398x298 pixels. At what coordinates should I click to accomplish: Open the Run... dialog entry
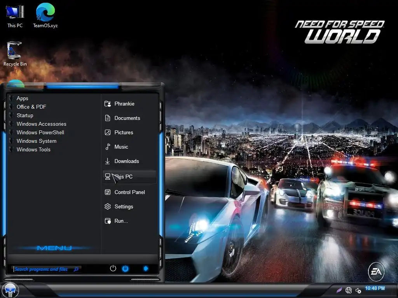pos(129,221)
